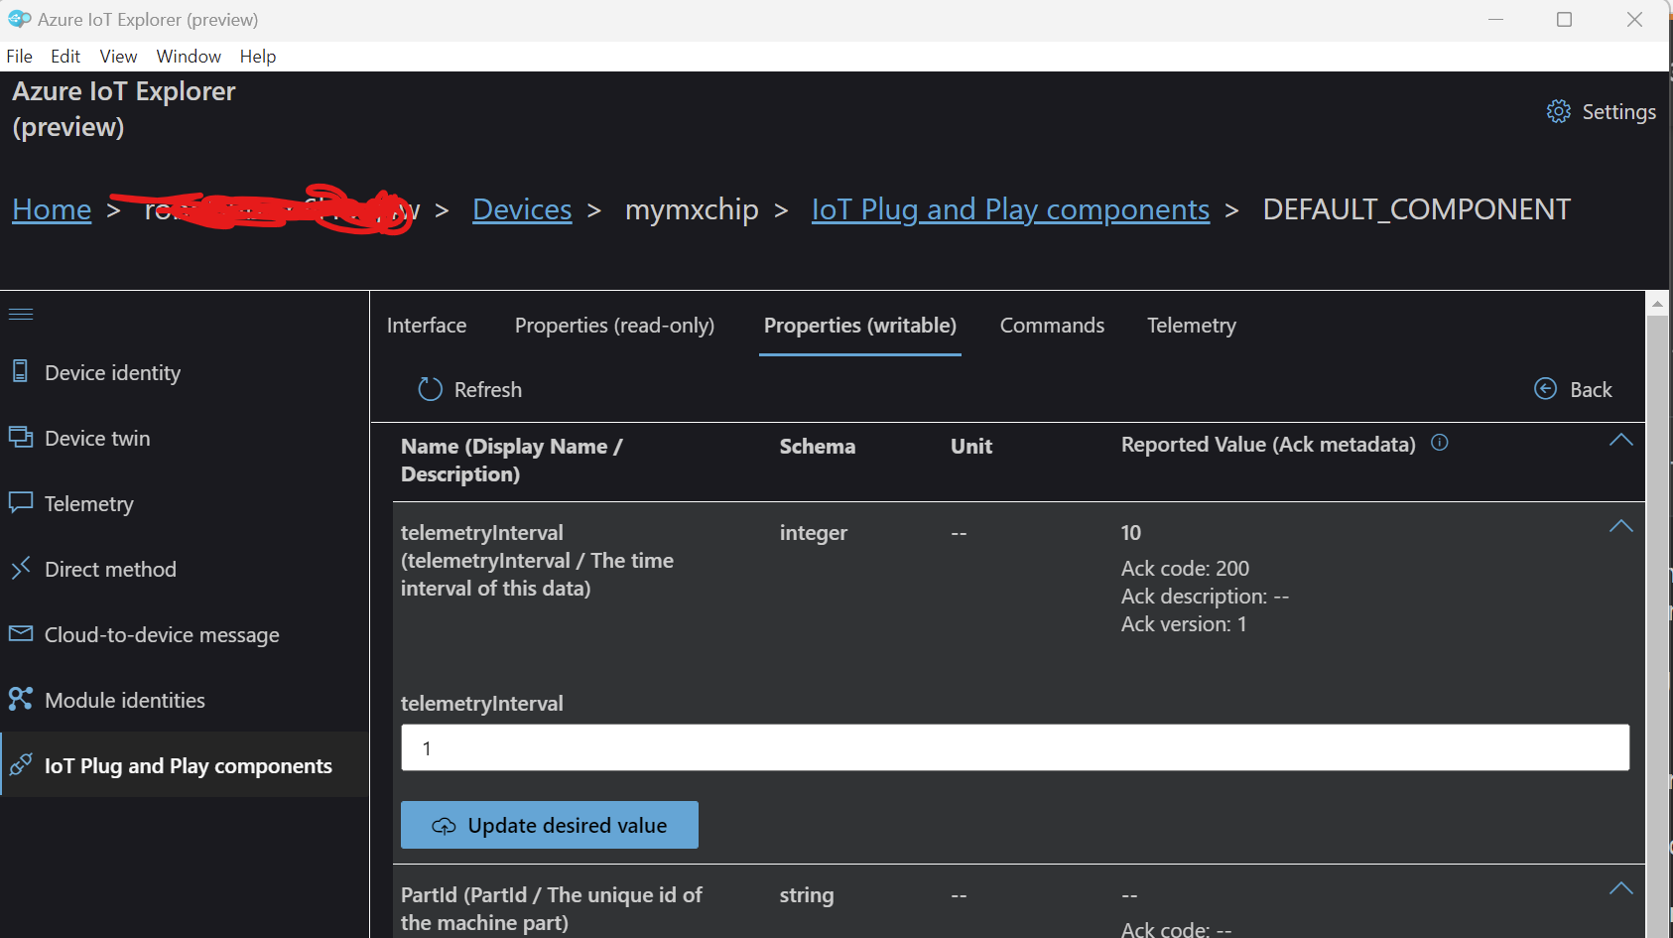This screenshot has height=938, width=1673.
Task: Click the Back button
Action: 1573,389
